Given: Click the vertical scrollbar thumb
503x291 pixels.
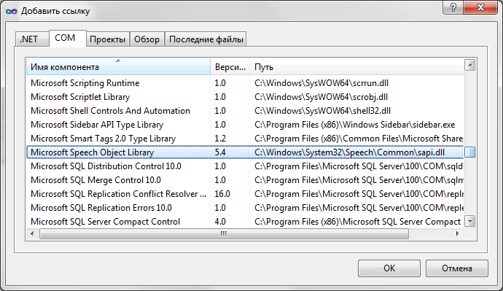Looking at the screenshot, I should pos(470,152).
